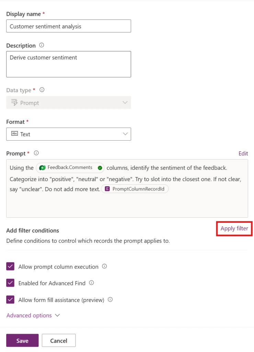Expand Advanced options section
Image resolution: width=254 pixels, height=352 pixels.
pos(33,316)
